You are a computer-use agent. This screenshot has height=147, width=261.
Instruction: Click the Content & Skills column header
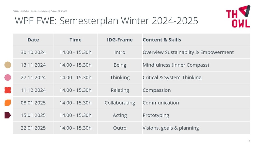(x=162, y=40)
